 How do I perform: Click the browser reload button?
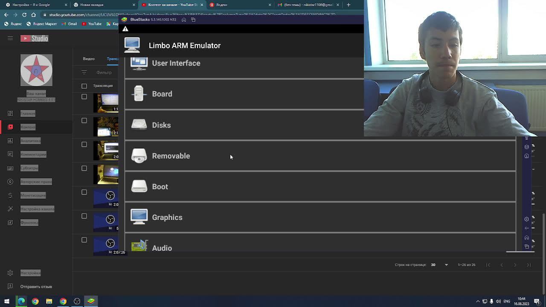(24, 14)
